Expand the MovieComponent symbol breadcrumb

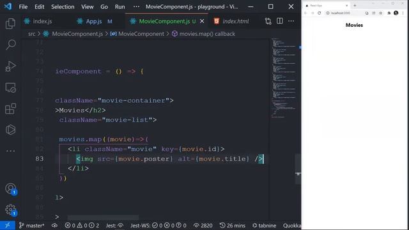[x=141, y=34]
